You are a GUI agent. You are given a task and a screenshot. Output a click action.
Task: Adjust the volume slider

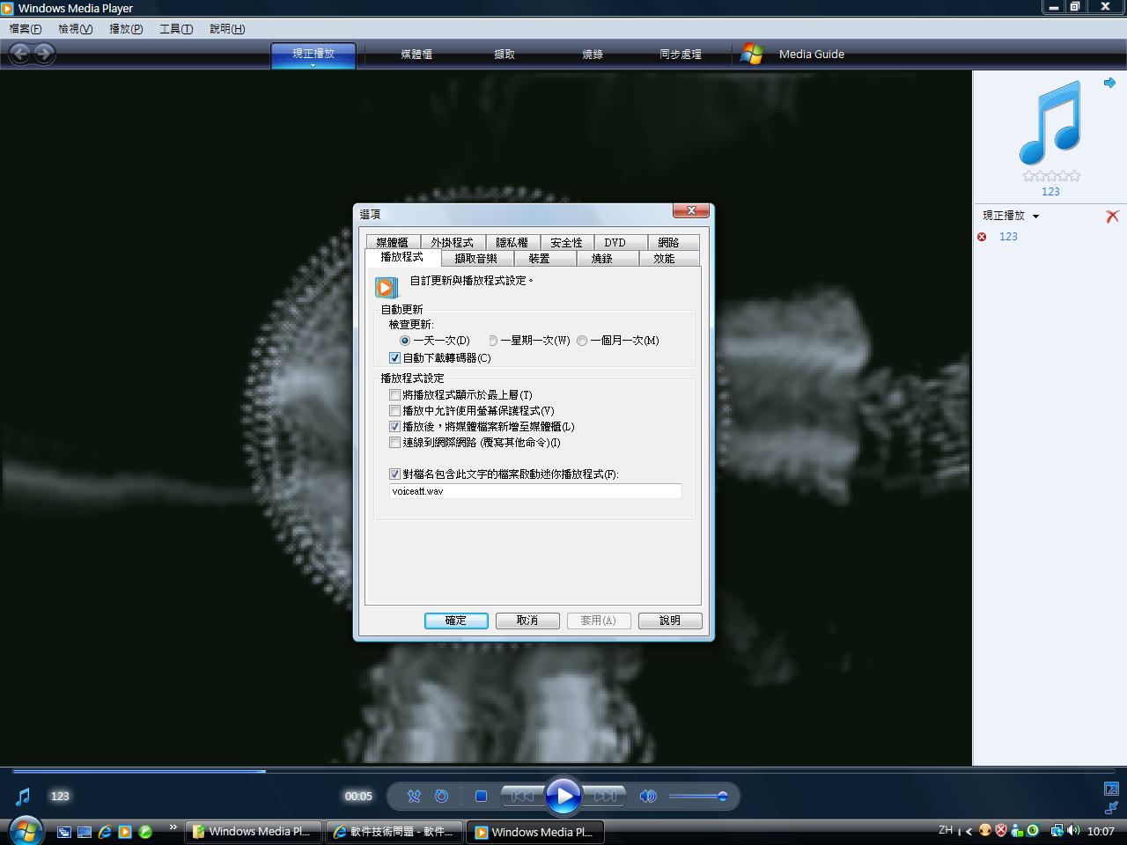(x=698, y=797)
